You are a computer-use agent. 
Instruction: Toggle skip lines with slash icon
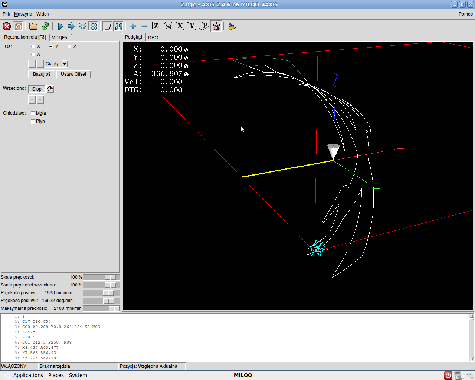coord(108,26)
